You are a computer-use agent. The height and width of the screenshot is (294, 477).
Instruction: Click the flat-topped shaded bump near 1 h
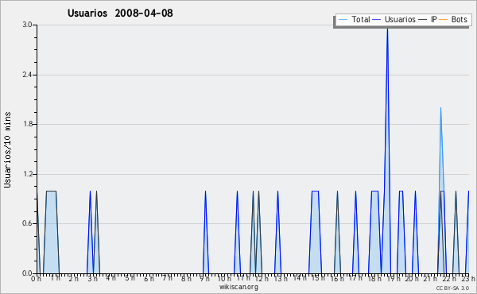51,231
